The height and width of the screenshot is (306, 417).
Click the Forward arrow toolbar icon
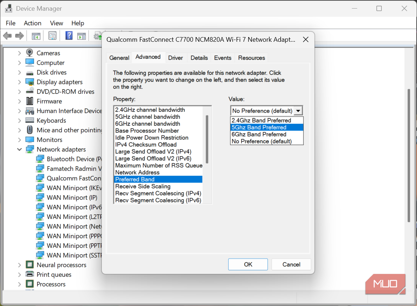click(x=20, y=35)
